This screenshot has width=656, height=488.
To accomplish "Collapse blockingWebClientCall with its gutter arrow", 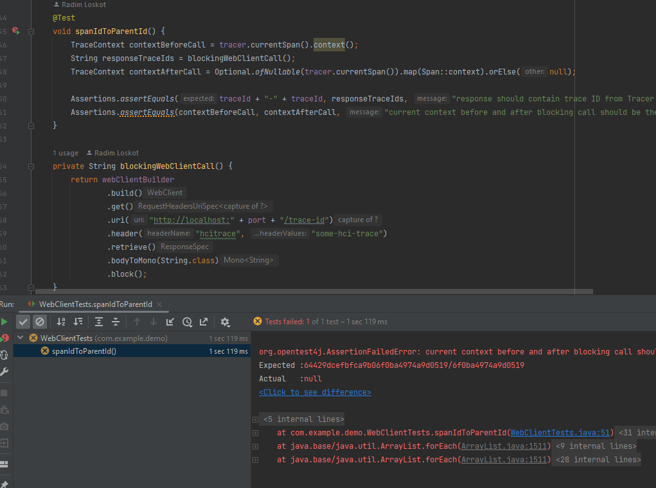I will pos(30,166).
